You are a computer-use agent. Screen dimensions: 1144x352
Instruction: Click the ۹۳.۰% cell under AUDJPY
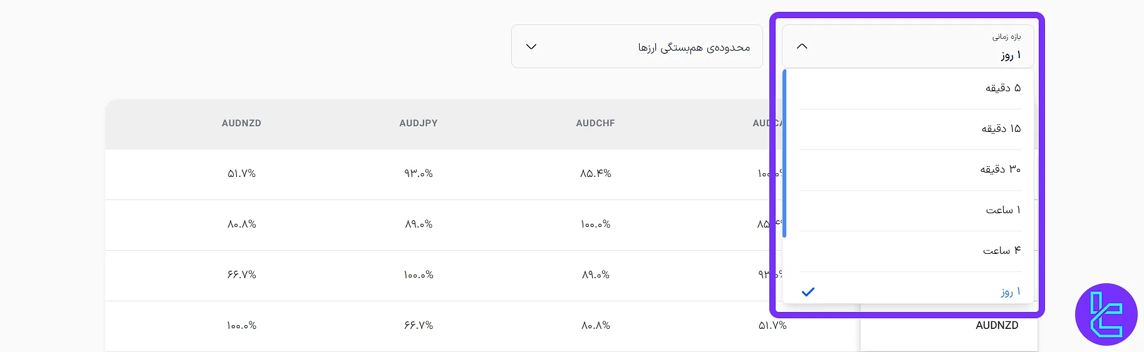point(419,174)
